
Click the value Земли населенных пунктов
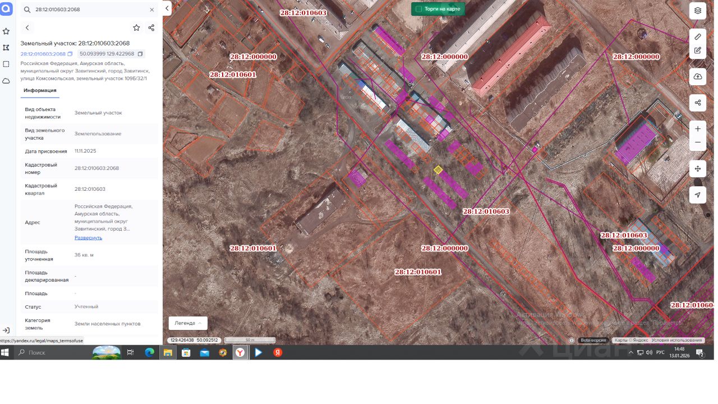108,324
